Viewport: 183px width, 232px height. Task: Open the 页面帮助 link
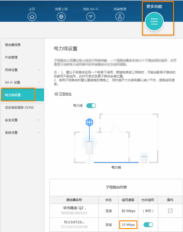(x=65, y=94)
